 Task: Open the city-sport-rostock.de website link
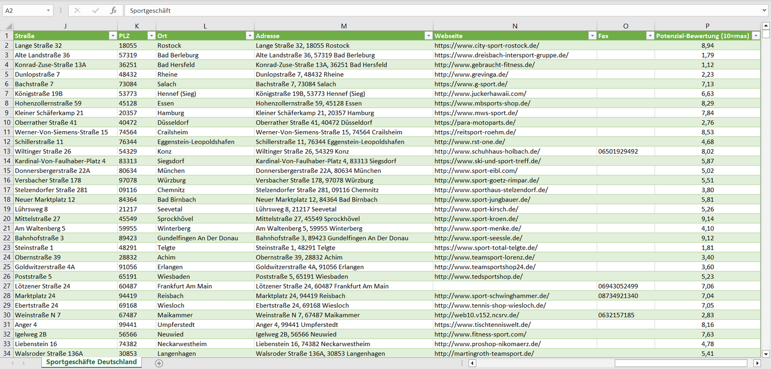click(487, 46)
